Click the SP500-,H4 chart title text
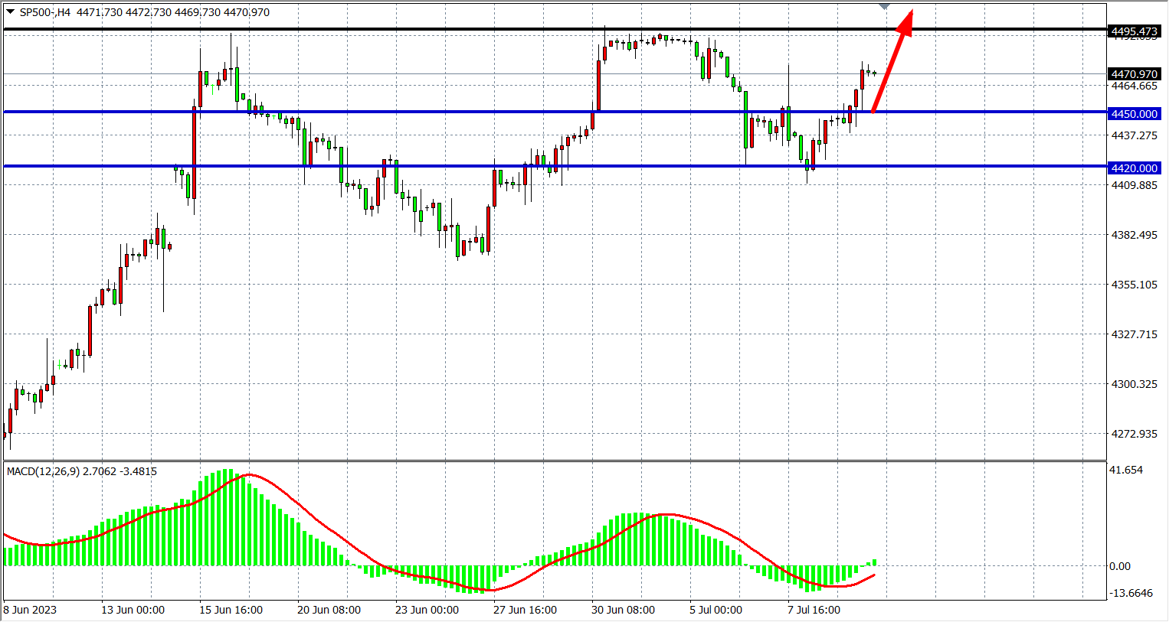 pyautogui.click(x=44, y=12)
